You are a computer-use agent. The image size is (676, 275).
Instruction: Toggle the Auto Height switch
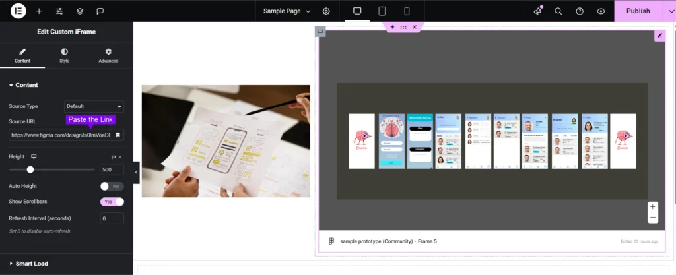(112, 187)
